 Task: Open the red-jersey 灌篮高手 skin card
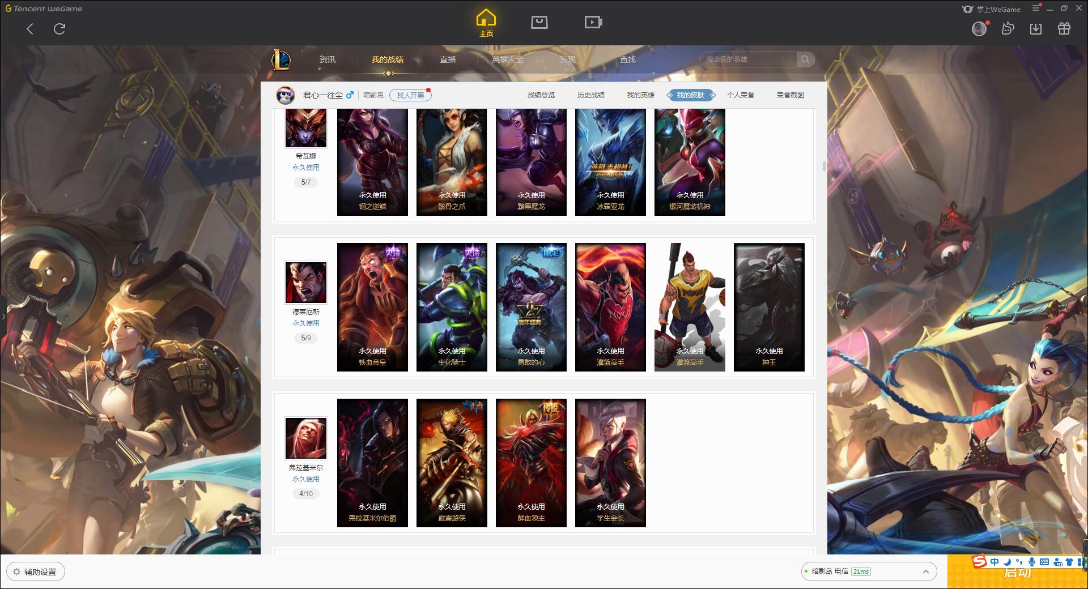(x=610, y=308)
